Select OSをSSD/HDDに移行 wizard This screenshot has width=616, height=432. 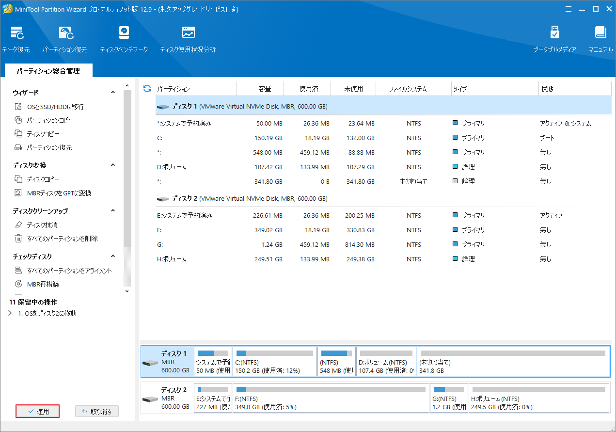[55, 107]
